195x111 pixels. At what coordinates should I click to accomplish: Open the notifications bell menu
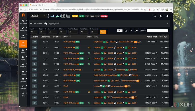click(x=161, y=16)
